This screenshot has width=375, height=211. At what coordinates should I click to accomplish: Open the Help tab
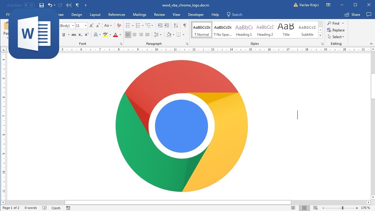pyautogui.click(x=215, y=15)
